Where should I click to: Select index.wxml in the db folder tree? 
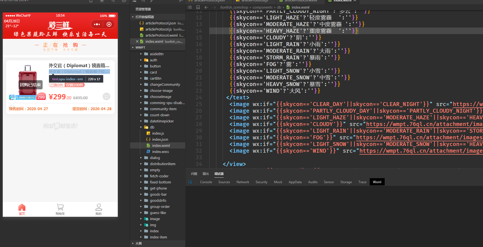[161, 145]
